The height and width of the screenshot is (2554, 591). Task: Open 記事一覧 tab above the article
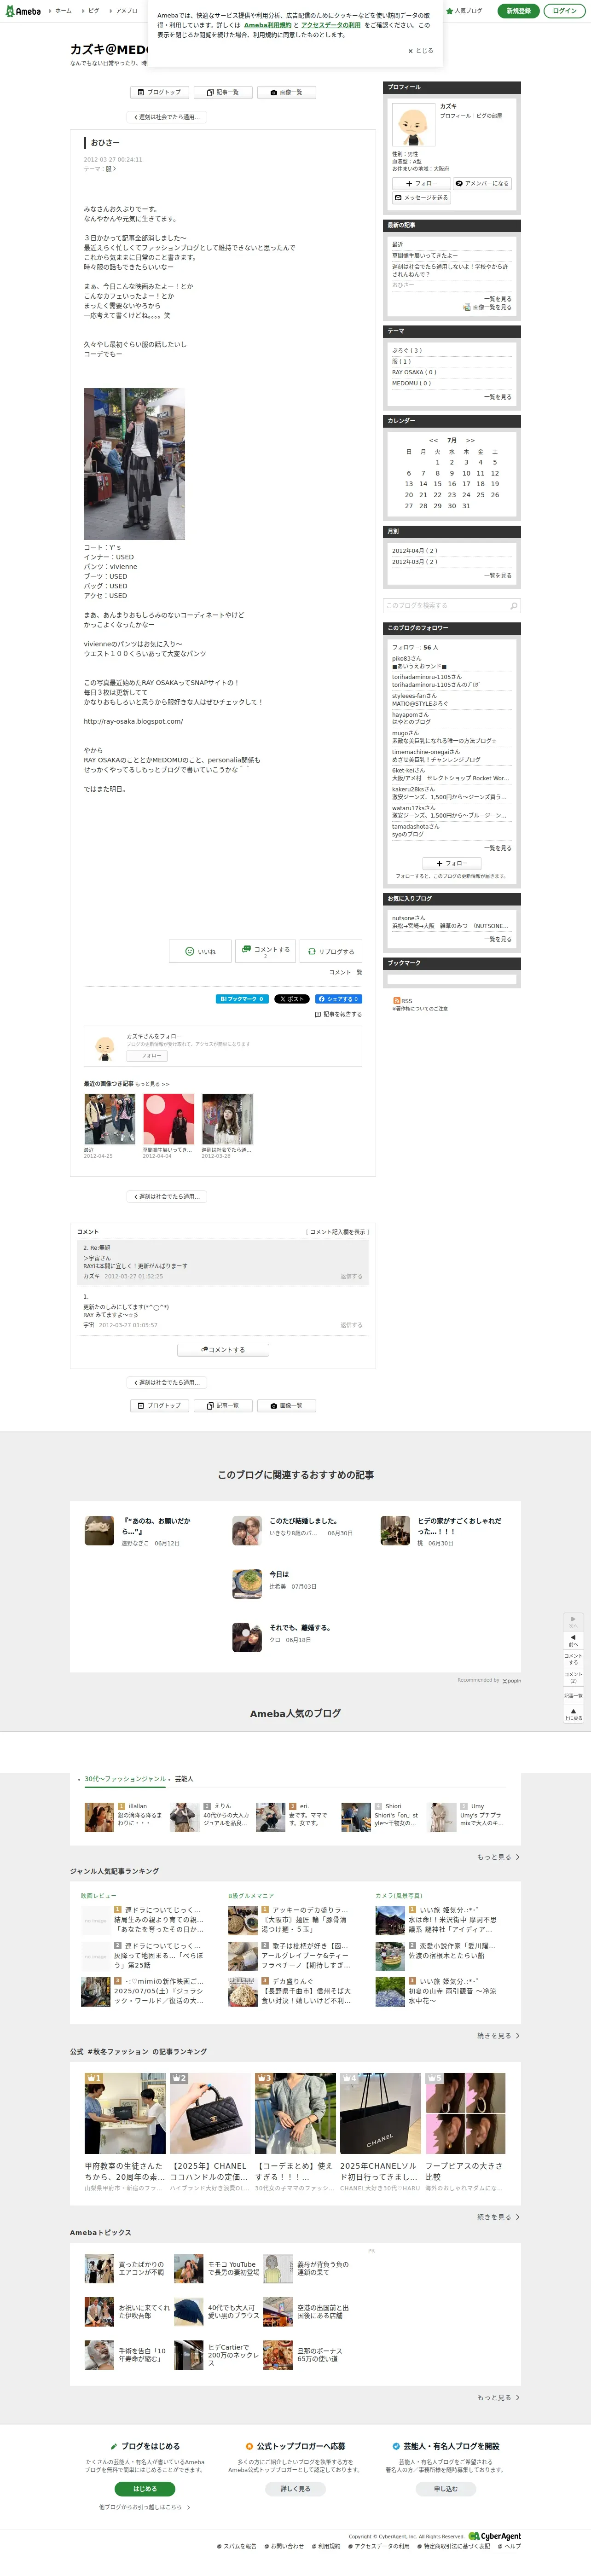(x=223, y=92)
